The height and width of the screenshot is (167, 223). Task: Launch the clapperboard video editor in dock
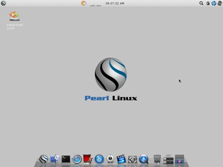(121, 159)
